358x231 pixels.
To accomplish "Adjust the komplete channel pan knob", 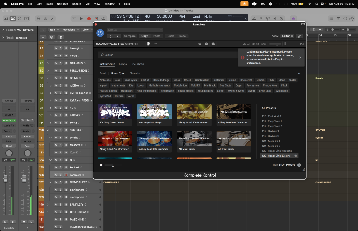I will point(9,153).
